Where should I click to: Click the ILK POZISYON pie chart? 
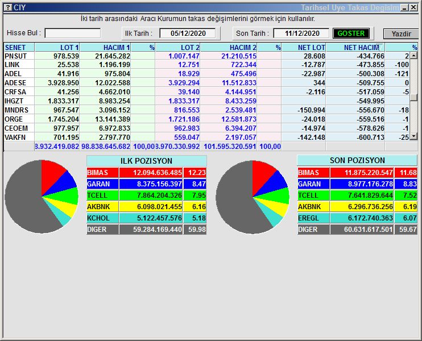coord(42,197)
